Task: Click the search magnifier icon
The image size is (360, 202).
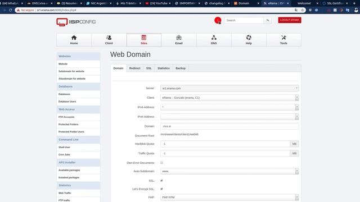Action: coord(268,20)
